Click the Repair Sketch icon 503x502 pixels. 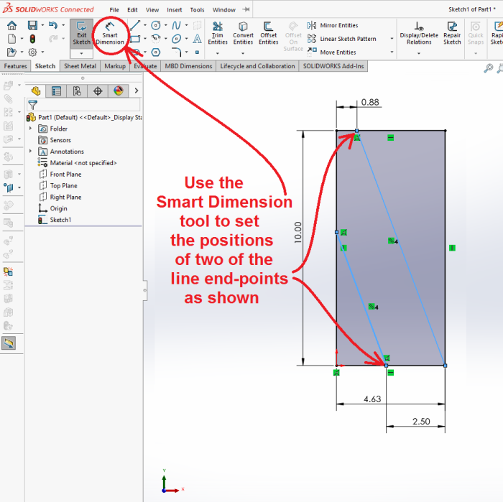pos(452,33)
